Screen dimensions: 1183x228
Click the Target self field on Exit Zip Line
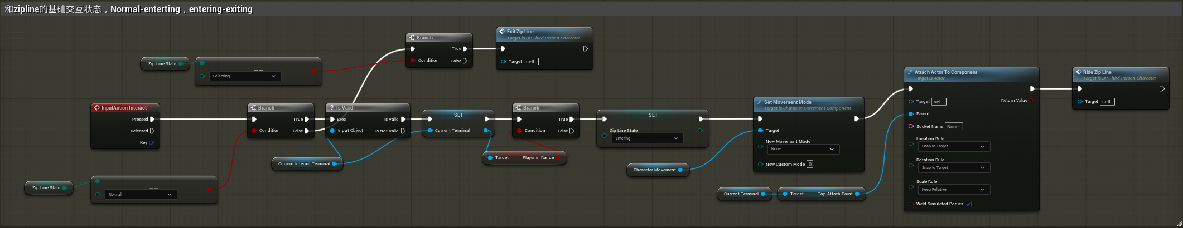(531, 62)
